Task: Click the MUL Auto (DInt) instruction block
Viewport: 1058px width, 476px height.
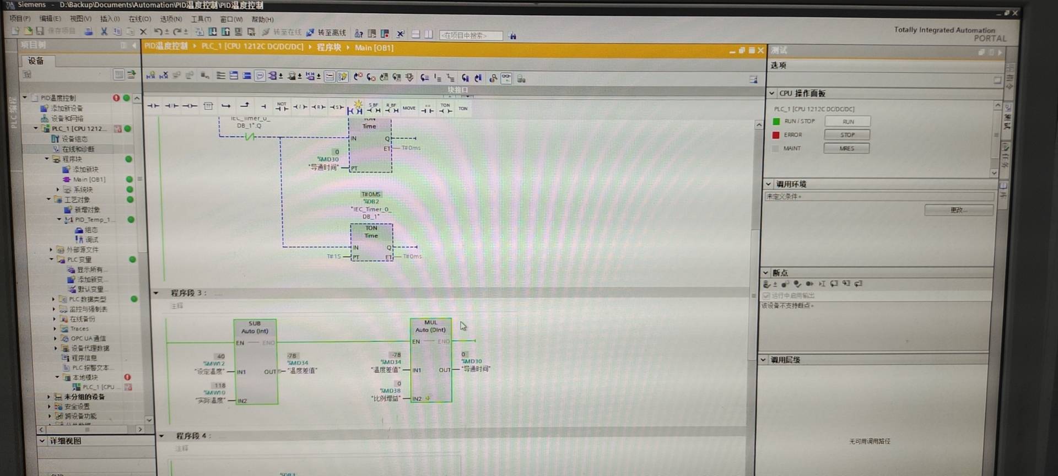Action: (x=431, y=360)
